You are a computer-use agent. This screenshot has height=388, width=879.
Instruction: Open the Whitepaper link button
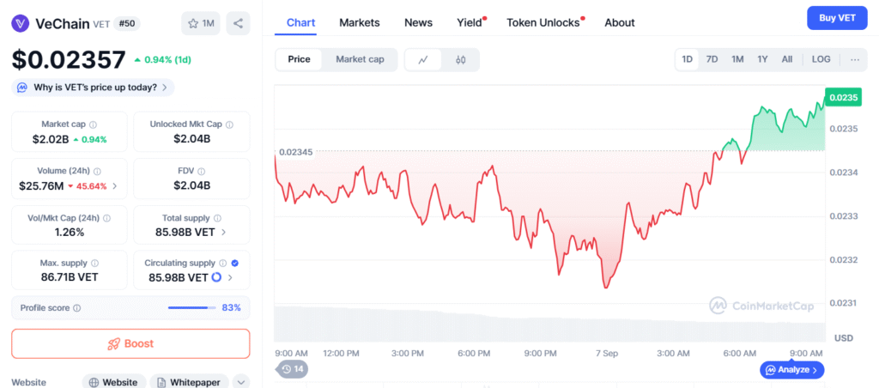pos(189,382)
